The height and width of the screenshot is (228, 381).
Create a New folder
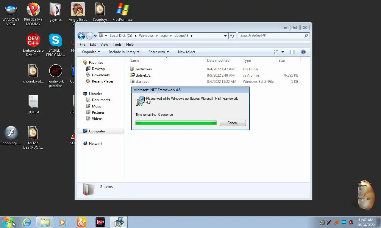coord(187,52)
